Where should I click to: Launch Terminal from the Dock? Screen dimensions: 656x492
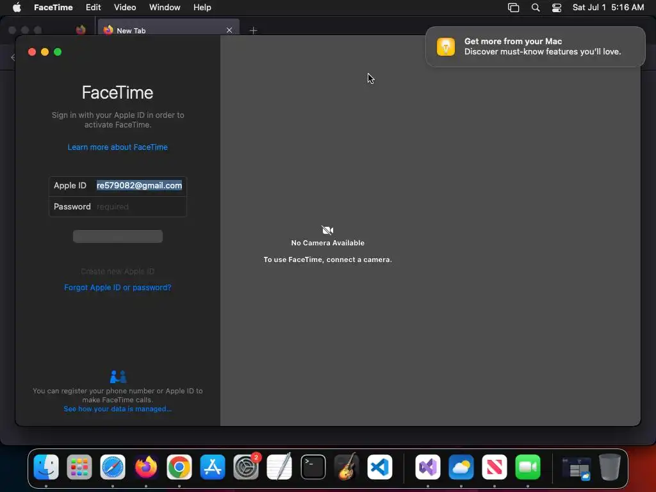coord(313,467)
